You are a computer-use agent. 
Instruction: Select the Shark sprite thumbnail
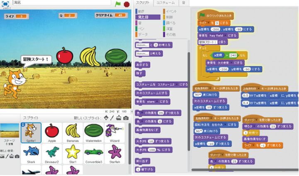31,154
